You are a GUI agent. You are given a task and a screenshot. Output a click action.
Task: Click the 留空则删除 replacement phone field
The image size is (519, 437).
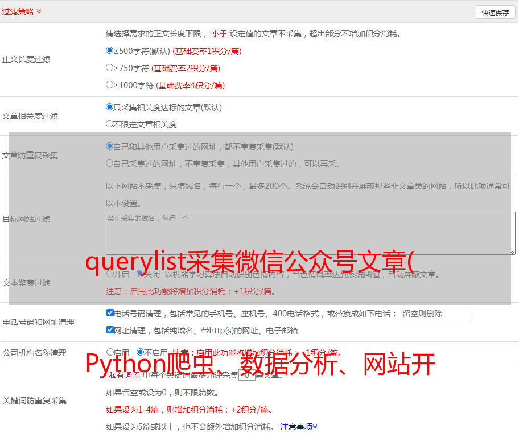[435, 314]
